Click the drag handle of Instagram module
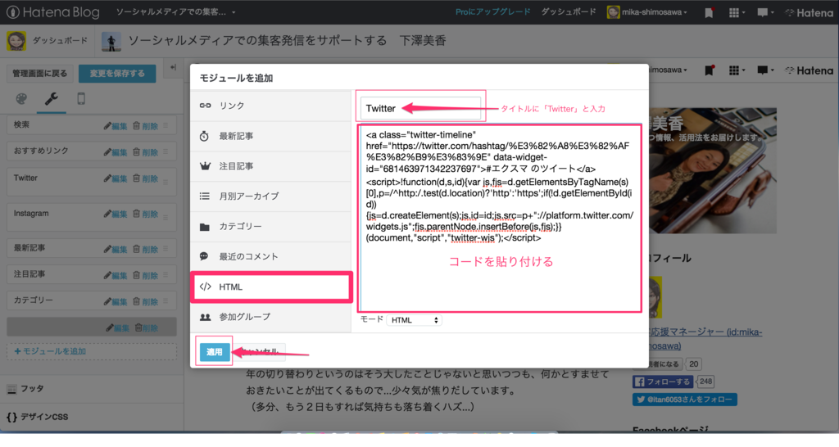Screen dimensions: 839x447 [x=166, y=218]
